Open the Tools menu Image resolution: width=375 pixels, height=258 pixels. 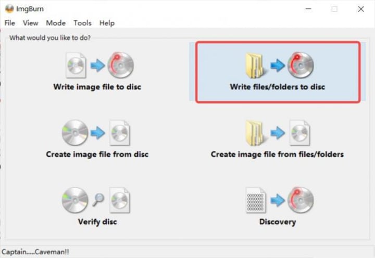82,23
